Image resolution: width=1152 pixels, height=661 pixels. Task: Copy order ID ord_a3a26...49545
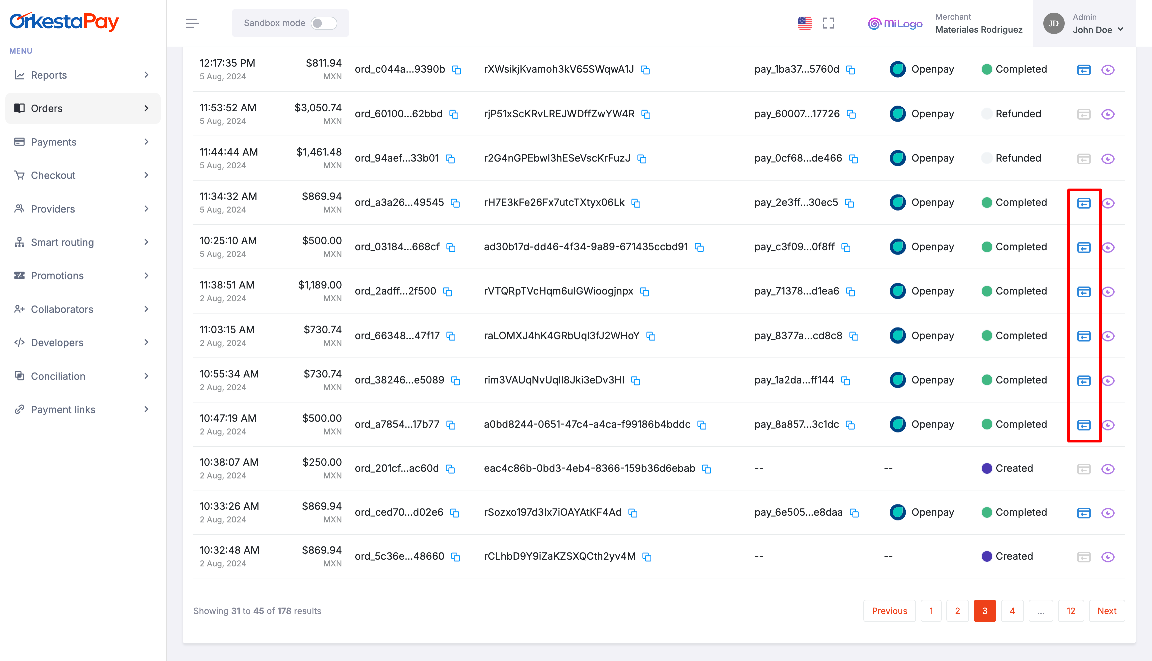(x=455, y=203)
